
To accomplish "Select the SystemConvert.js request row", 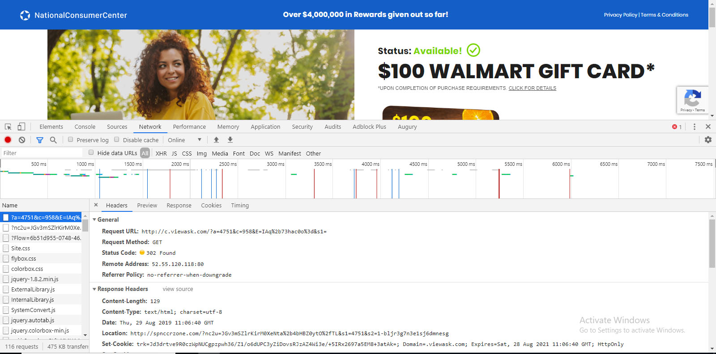I will 41,310.
